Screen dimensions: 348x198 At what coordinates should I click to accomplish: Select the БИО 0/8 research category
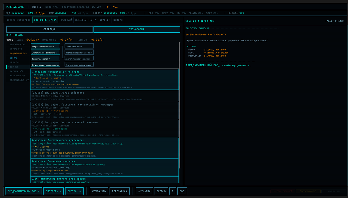tap(18, 67)
